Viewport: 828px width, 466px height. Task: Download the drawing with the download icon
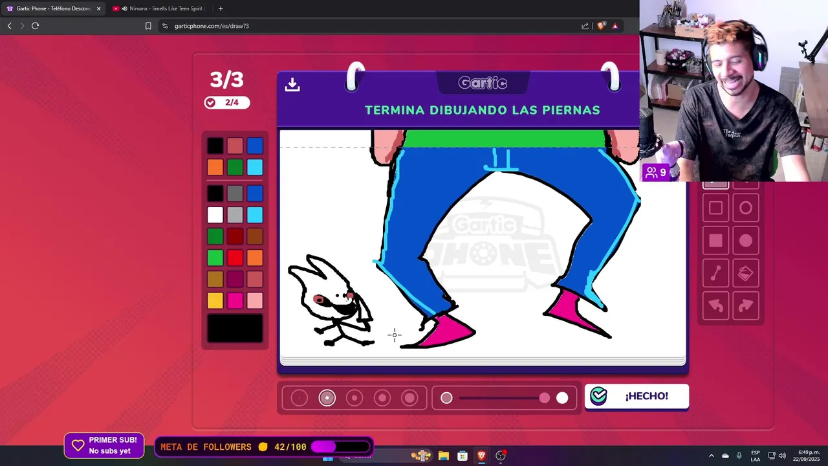(292, 85)
